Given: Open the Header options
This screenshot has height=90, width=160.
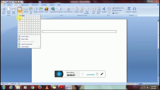Looking at the screenshot, I should (76, 10).
